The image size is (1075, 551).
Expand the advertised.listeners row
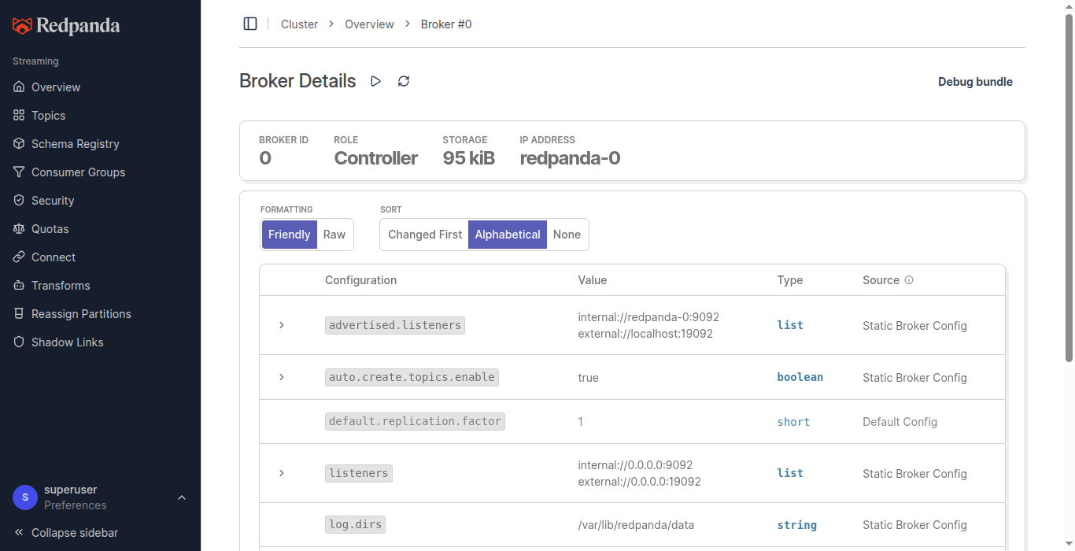pos(282,325)
